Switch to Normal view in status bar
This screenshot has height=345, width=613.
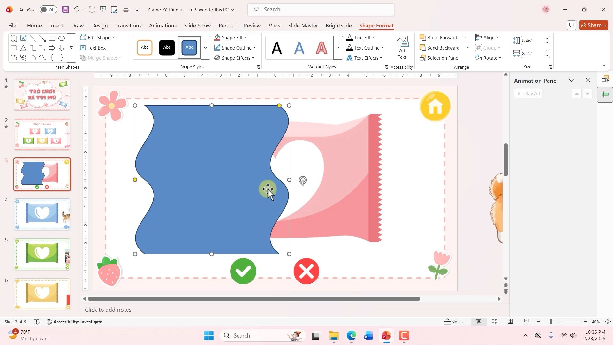(479, 322)
